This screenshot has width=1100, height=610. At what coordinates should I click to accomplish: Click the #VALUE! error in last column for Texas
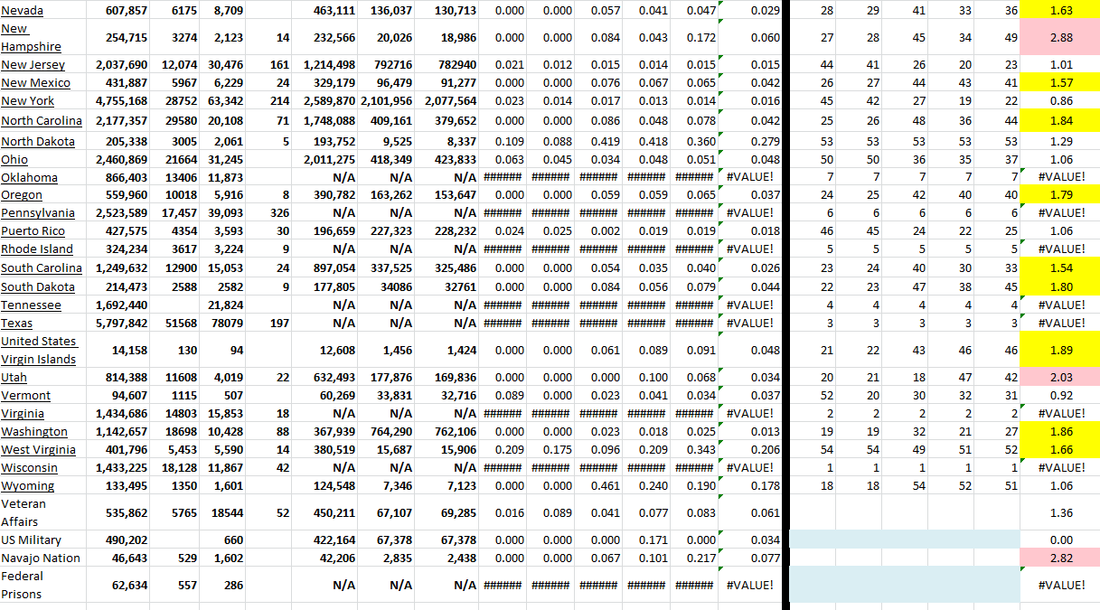(1061, 324)
